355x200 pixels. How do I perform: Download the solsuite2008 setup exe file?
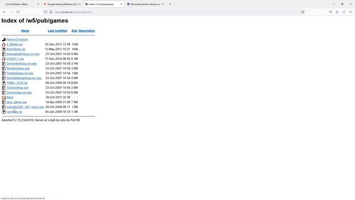pyautogui.click(x=25, y=107)
